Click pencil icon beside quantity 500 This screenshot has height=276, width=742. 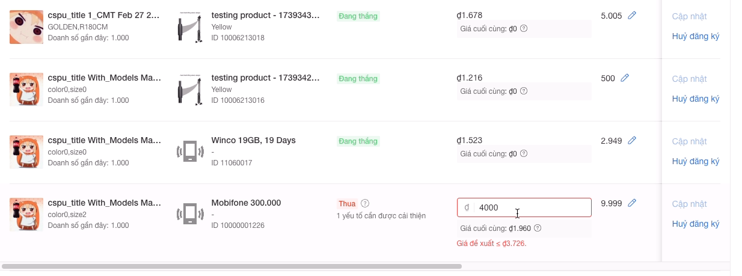(625, 78)
